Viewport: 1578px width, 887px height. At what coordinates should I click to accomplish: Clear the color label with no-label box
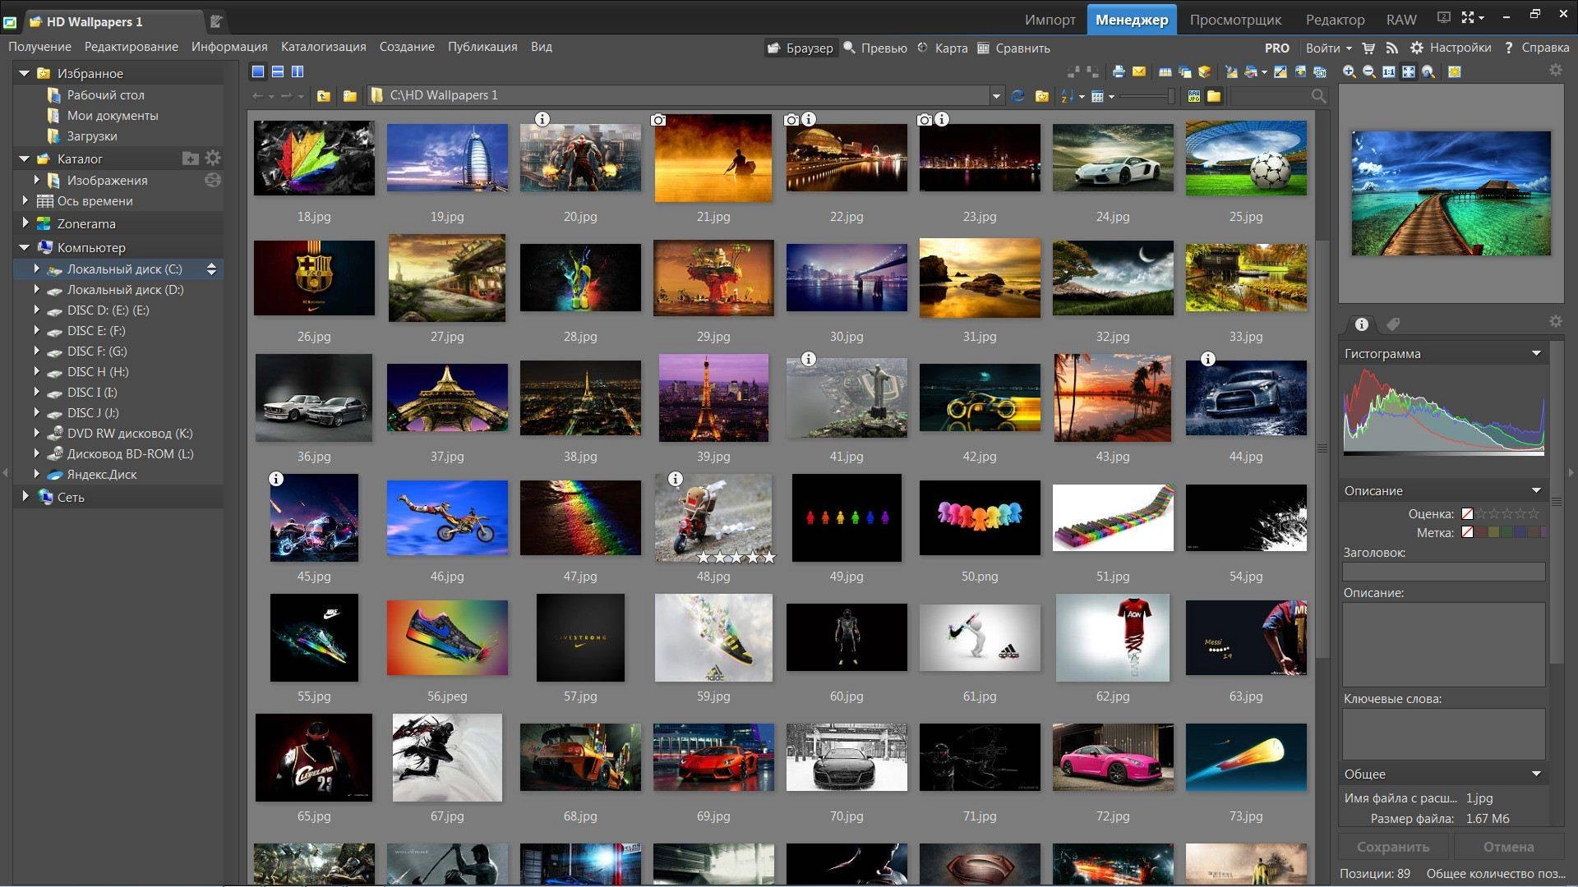pyautogui.click(x=1467, y=532)
